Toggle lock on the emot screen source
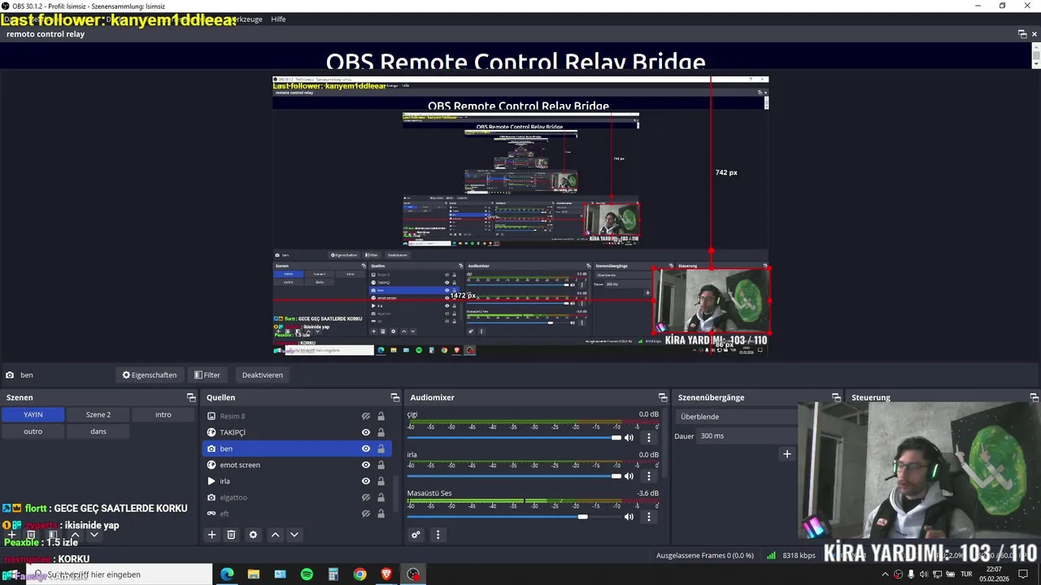Image resolution: width=1041 pixels, height=585 pixels. [x=381, y=465]
